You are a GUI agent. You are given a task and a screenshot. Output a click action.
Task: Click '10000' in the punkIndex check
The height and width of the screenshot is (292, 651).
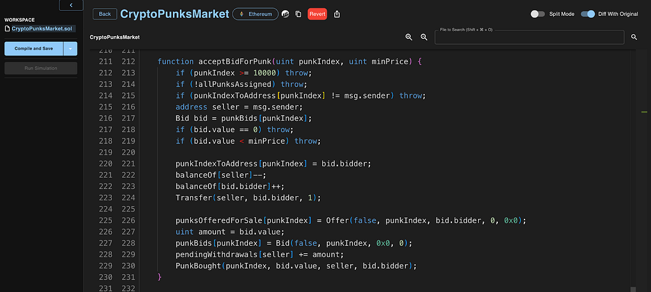(265, 72)
